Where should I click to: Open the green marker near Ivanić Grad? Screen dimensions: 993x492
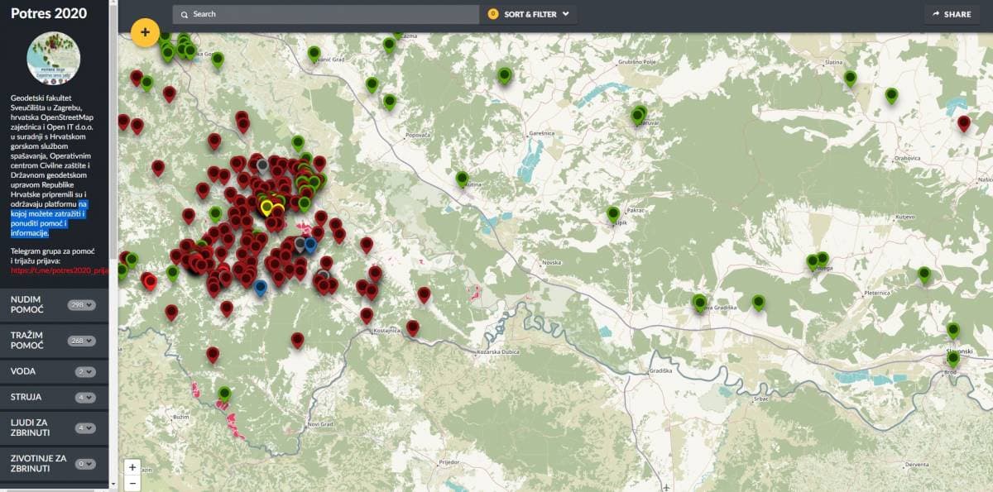pyautogui.click(x=314, y=54)
